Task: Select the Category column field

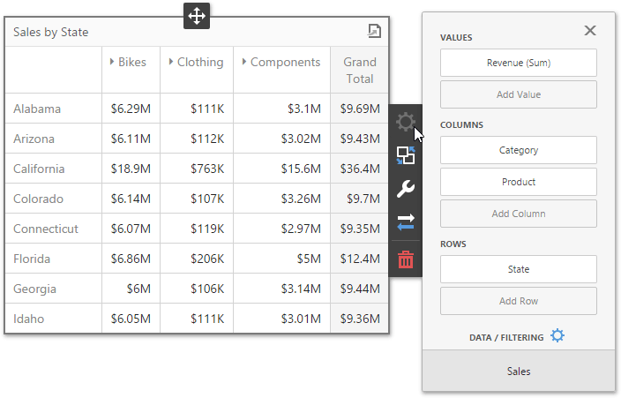Action: click(x=518, y=150)
